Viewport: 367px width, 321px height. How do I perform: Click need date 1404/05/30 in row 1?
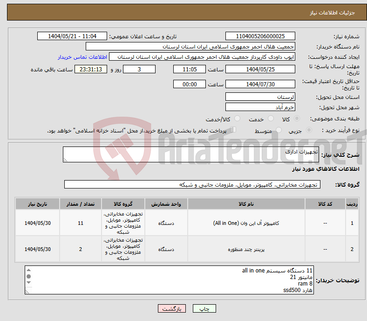[37, 223]
